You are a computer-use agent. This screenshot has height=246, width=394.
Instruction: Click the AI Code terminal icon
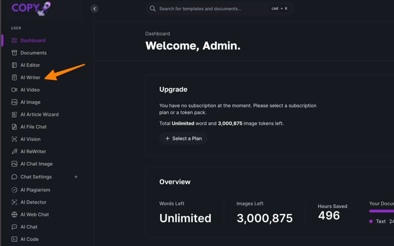tap(14, 239)
